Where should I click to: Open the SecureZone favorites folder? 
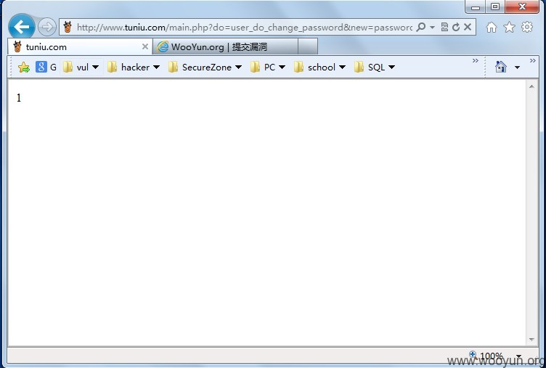pyautogui.click(x=205, y=67)
